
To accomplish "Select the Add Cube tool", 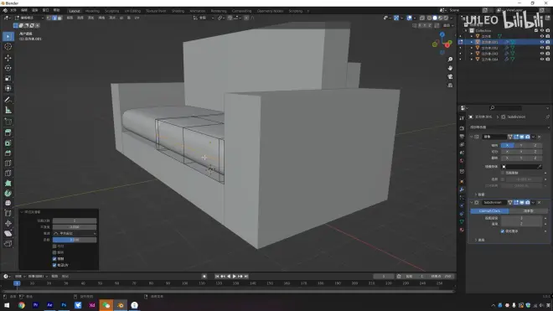I will (8, 122).
